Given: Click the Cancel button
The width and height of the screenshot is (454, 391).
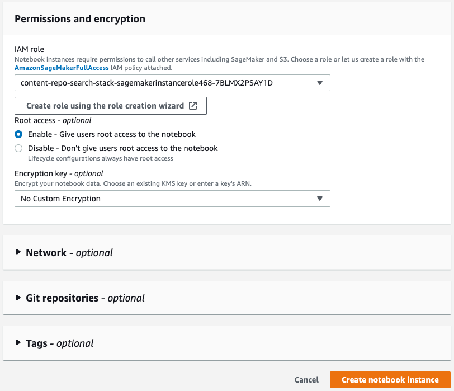Looking at the screenshot, I should (x=306, y=380).
